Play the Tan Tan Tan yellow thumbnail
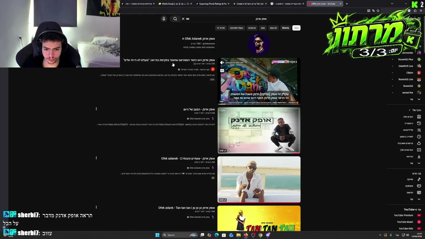The image size is (425, 239). [x=259, y=218]
